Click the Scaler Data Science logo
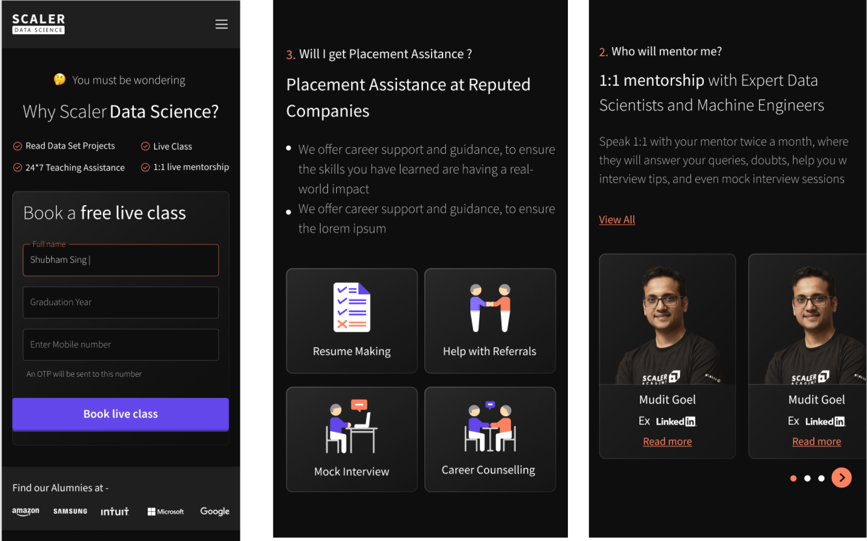 click(x=38, y=23)
